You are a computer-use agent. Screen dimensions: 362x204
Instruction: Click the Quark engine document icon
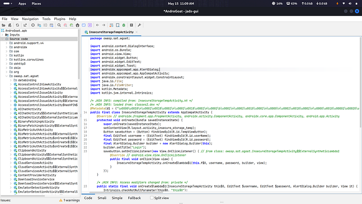[117, 25]
